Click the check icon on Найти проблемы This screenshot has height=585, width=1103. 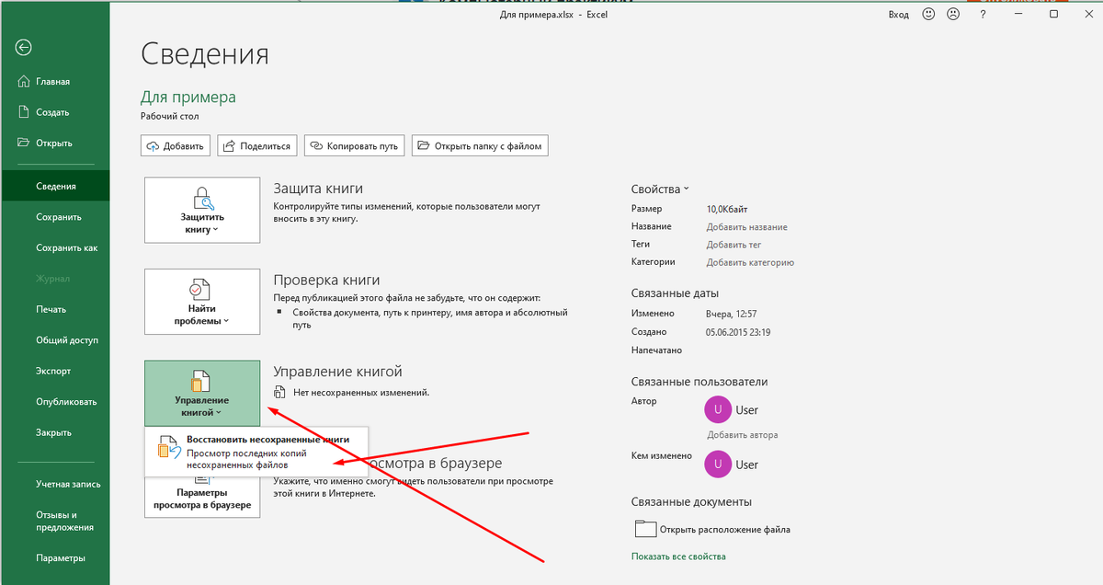201,290
